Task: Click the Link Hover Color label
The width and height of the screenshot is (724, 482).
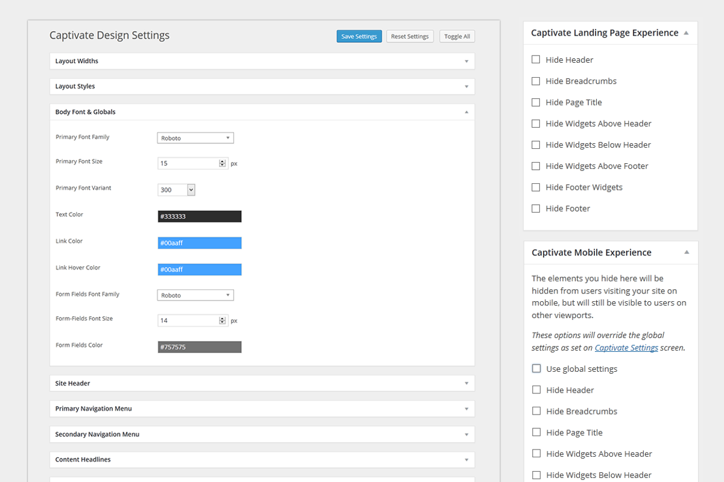Action: (78, 268)
